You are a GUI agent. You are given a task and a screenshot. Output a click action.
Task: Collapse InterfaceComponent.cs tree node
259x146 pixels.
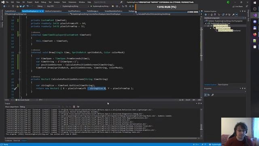coord(208,26)
